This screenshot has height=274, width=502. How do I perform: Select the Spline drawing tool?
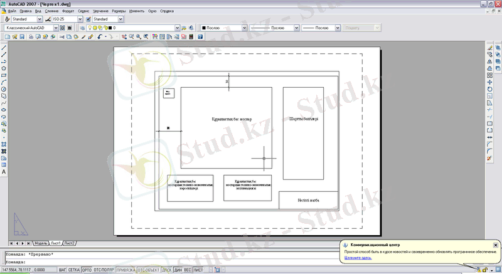click(4, 103)
